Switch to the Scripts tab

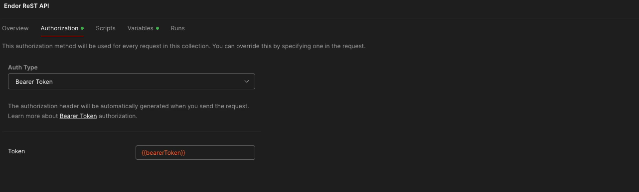(x=106, y=28)
